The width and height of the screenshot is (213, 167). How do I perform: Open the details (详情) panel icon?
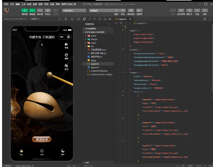197,10
